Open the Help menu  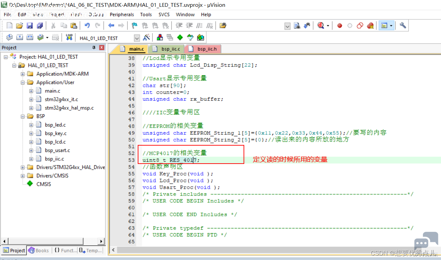pos(206,15)
